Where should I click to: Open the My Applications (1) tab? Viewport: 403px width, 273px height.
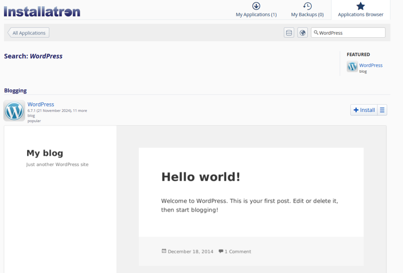pyautogui.click(x=256, y=10)
